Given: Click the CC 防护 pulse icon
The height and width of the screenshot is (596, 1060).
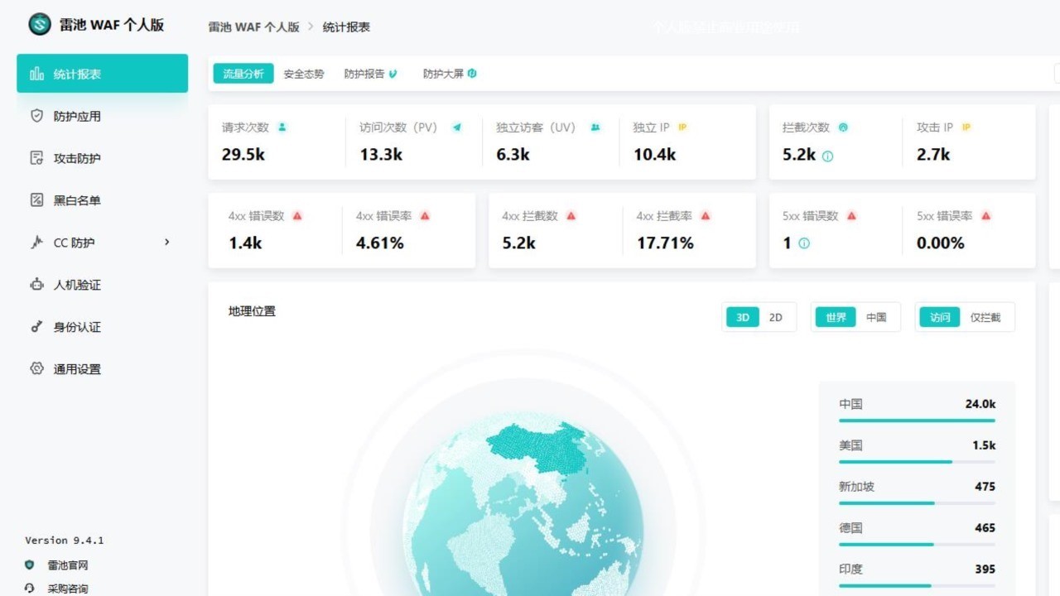Looking at the screenshot, I should pos(36,243).
